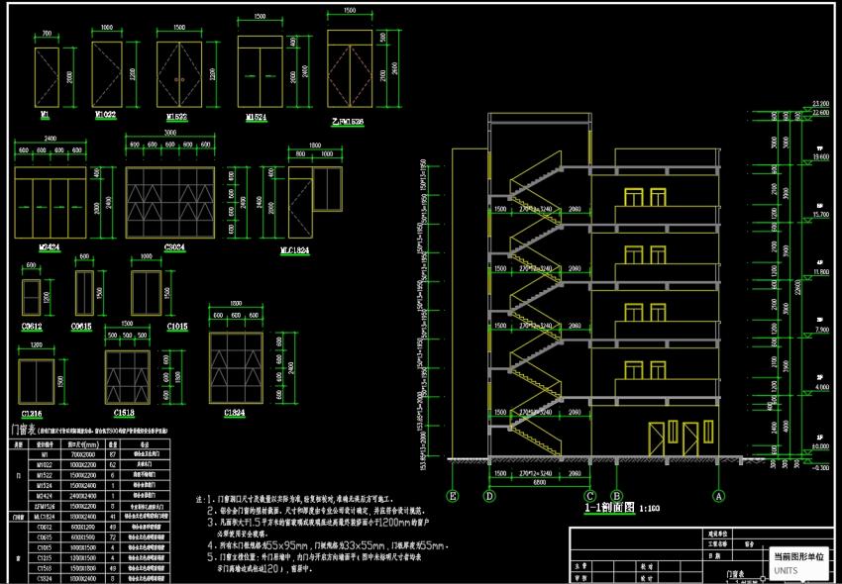Click the C0612 window symbol
Viewport: 842px width, 584px height.
click(31, 295)
